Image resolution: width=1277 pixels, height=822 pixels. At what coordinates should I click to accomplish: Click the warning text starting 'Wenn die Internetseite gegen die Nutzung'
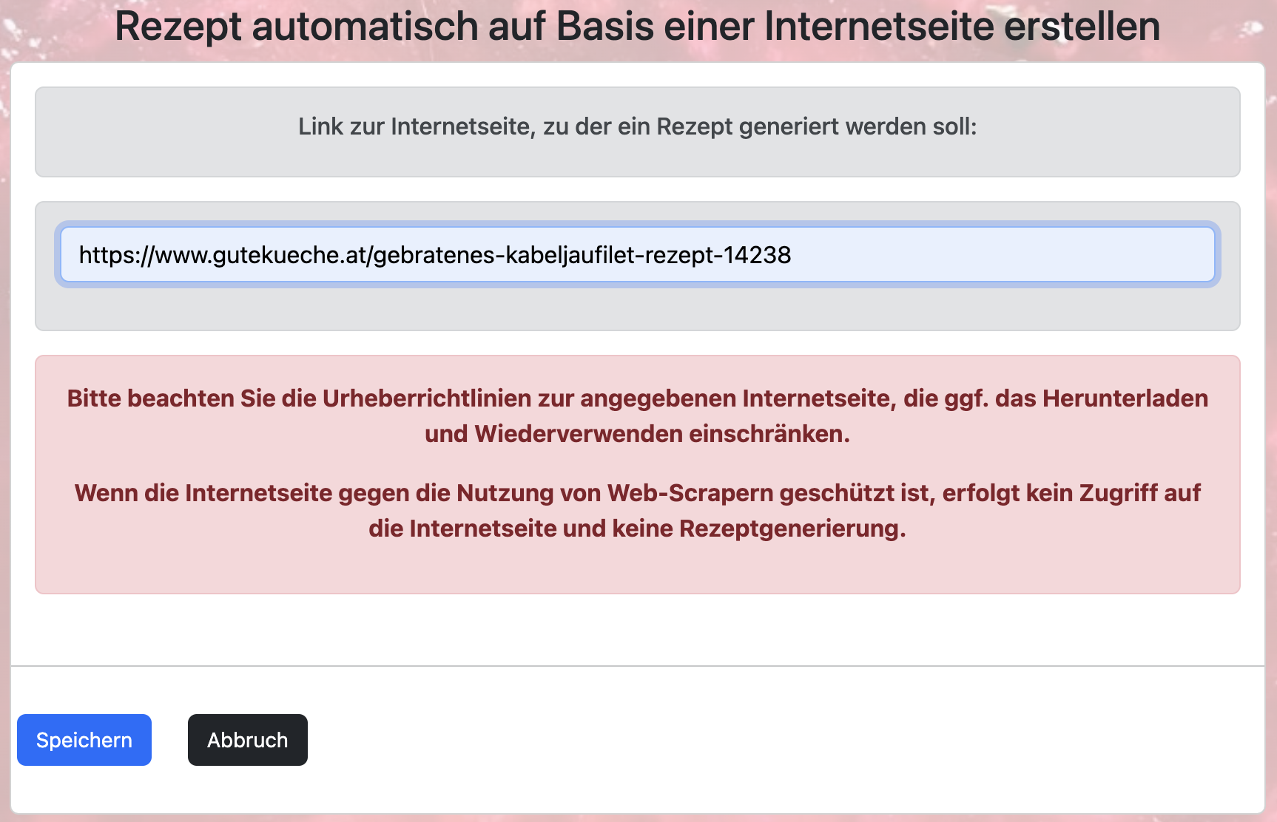point(638,511)
